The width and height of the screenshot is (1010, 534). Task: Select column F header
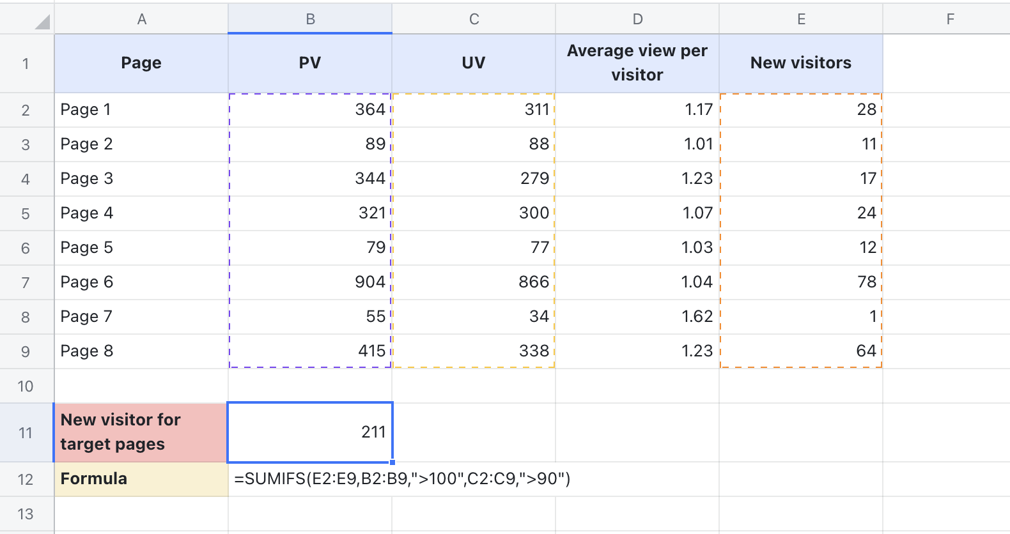tap(950, 19)
